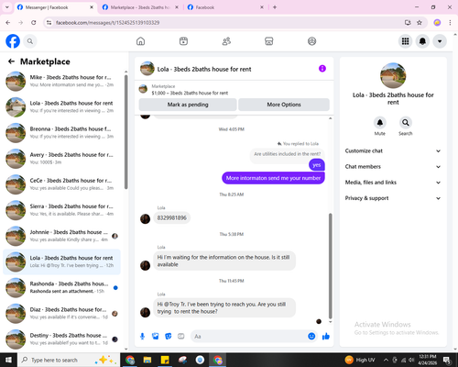This screenshot has height=367, width=458.
Task: Open the Marketplace storefront icon
Action: (269, 41)
